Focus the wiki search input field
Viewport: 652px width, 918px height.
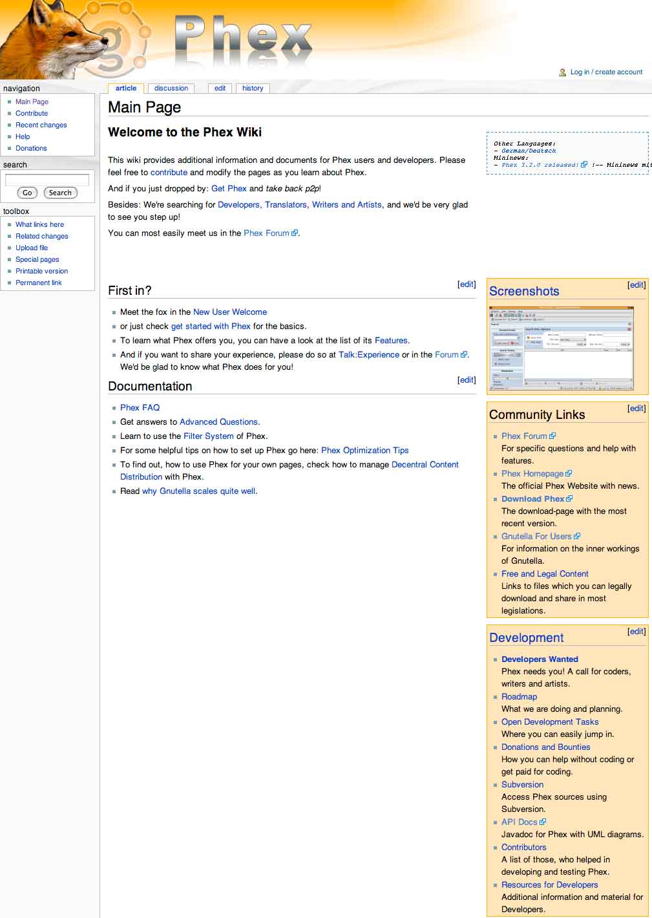[47, 180]
